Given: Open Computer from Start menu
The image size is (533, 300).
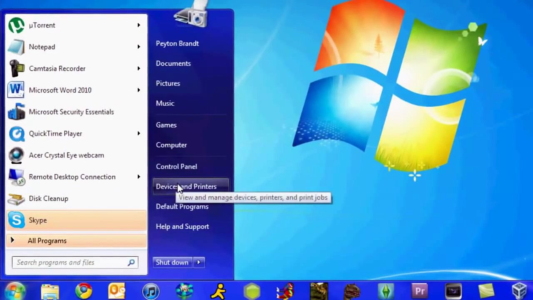Looking at the screenshot, I should [171, 145].
